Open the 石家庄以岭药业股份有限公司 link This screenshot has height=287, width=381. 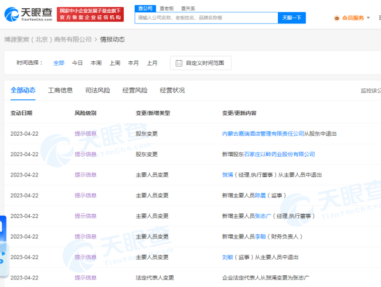(x=280, y=154)
